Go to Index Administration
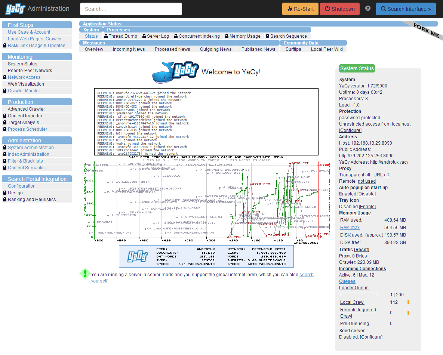 [x=28, y=154]
